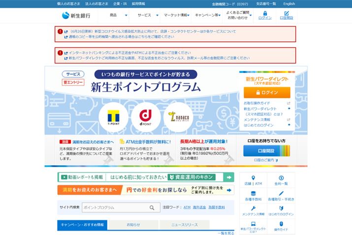Click the green arrow on the 資産運用のキホン banner
This screenshot has width=352, height=235.
(229, 177)
